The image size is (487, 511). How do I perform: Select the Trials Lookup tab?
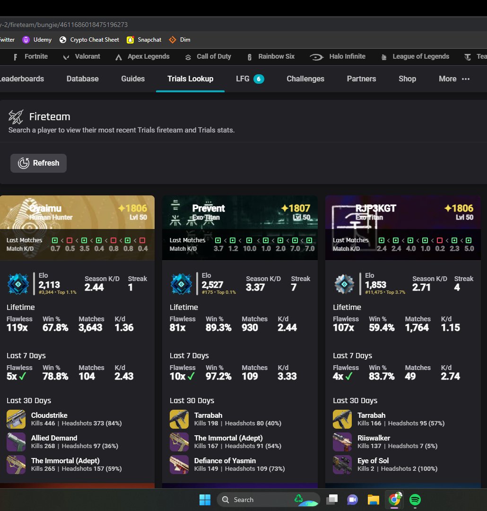[190, 79]
